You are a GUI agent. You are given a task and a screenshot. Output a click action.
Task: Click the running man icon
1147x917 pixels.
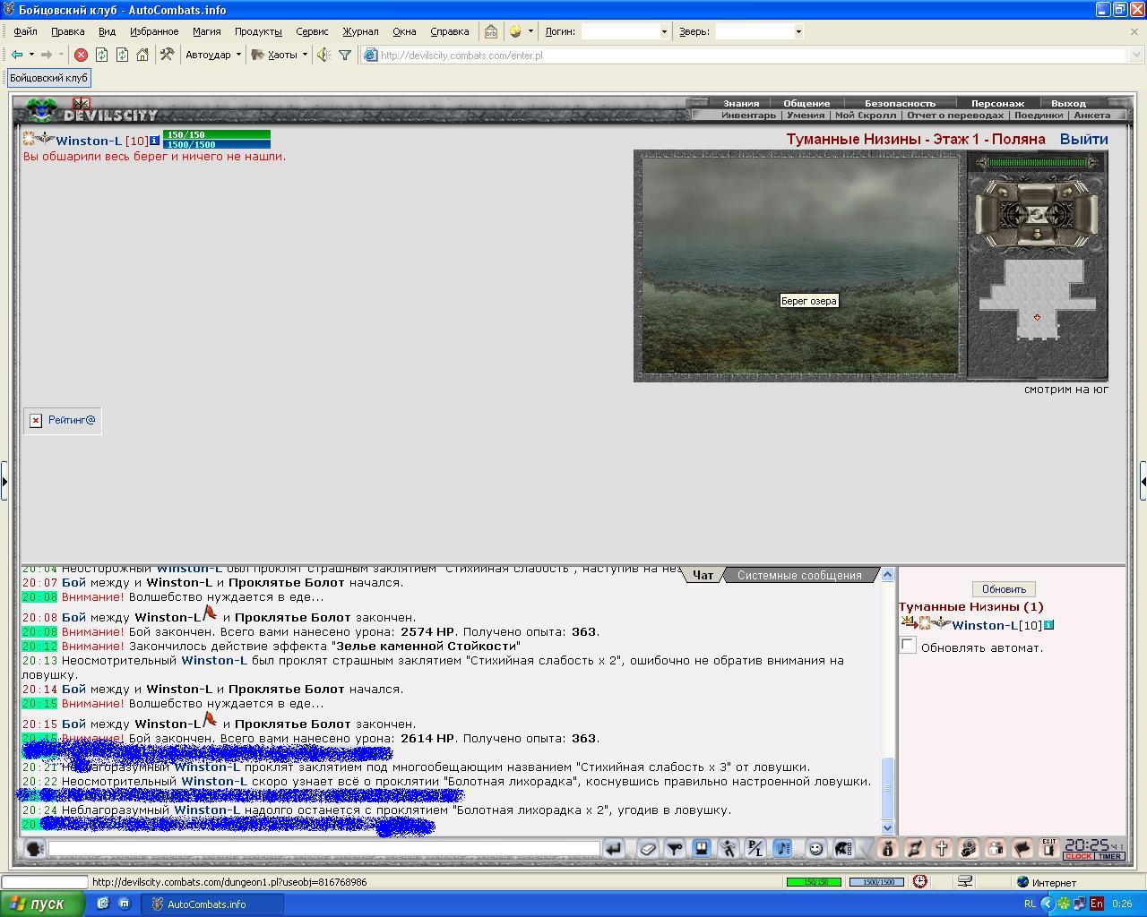point(729,848)
